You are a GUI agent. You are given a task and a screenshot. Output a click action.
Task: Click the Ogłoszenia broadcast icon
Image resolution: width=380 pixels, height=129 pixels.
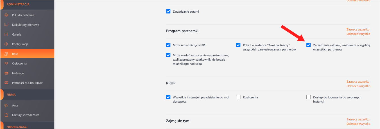(6, 63)
